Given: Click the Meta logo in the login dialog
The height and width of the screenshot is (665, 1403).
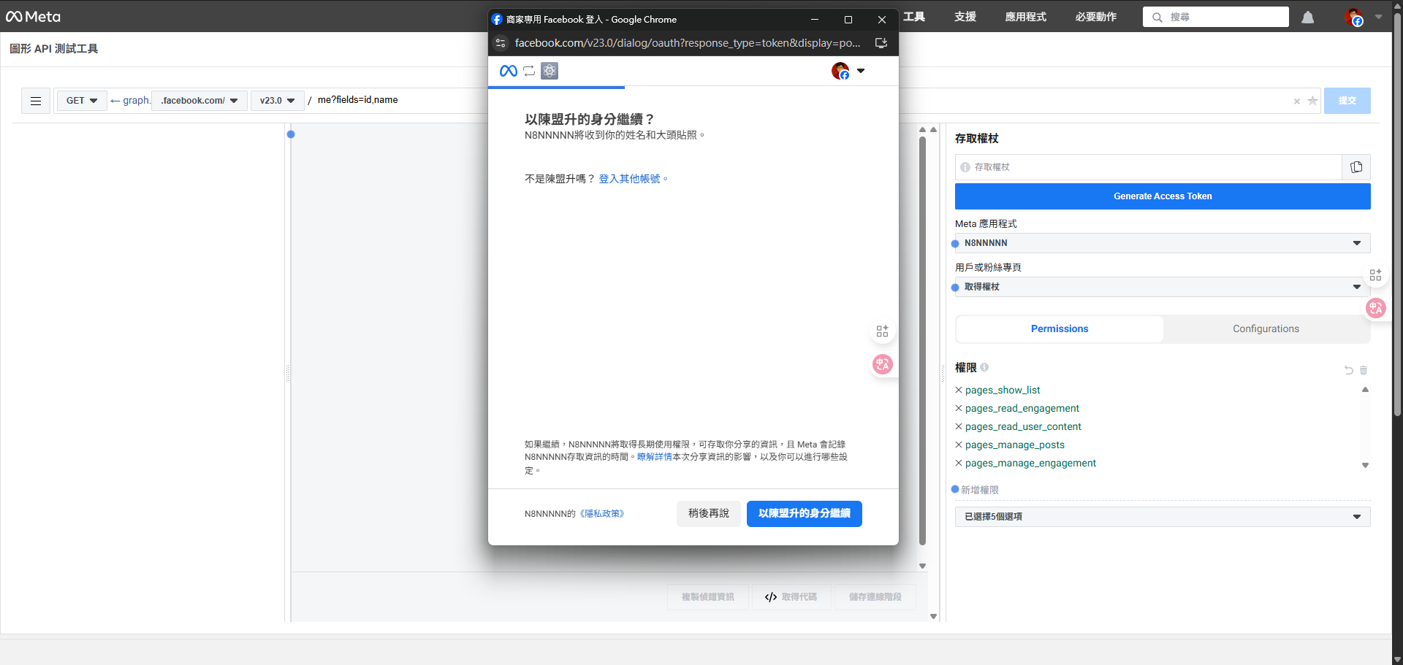Looking at the screenshot, I should tap(508, 71).
